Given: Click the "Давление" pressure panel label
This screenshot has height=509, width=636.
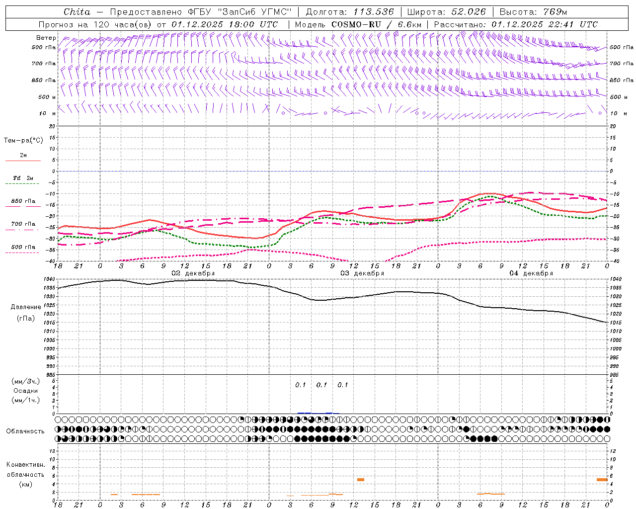Looking at the screenshot, I should [26, 307].
